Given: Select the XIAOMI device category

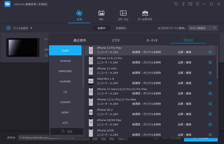Looking at the screenshot, I should (x=65, y=102).
